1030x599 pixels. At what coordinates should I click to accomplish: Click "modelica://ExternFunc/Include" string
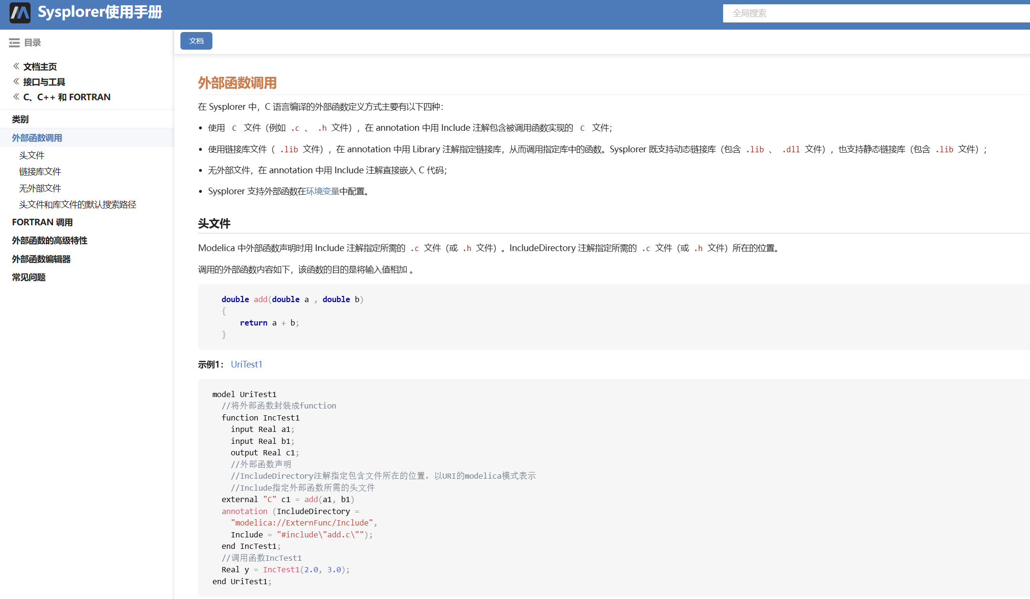[302, 523]
